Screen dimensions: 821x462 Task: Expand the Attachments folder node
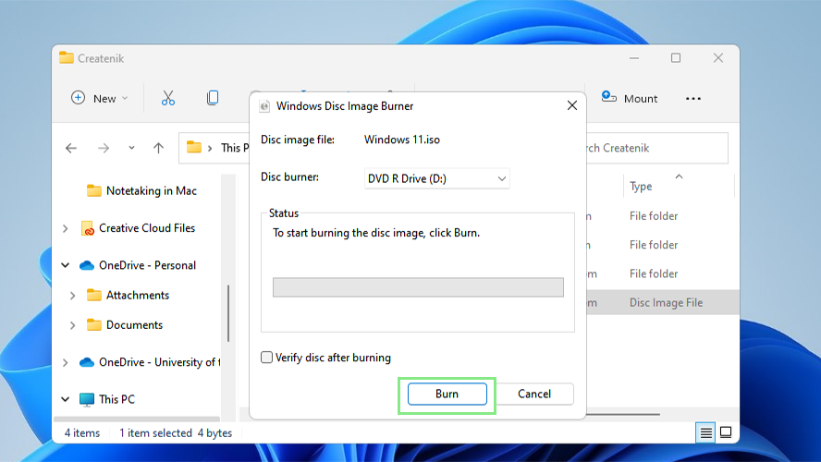click(x=73, y=296)
